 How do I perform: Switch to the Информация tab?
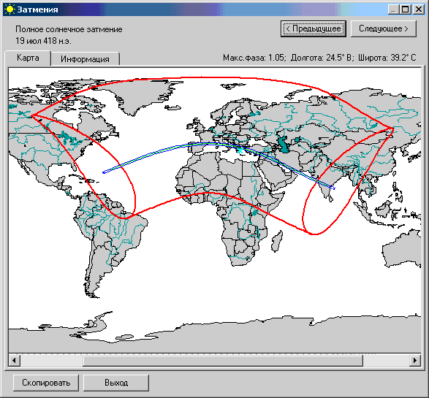(85, 58)
